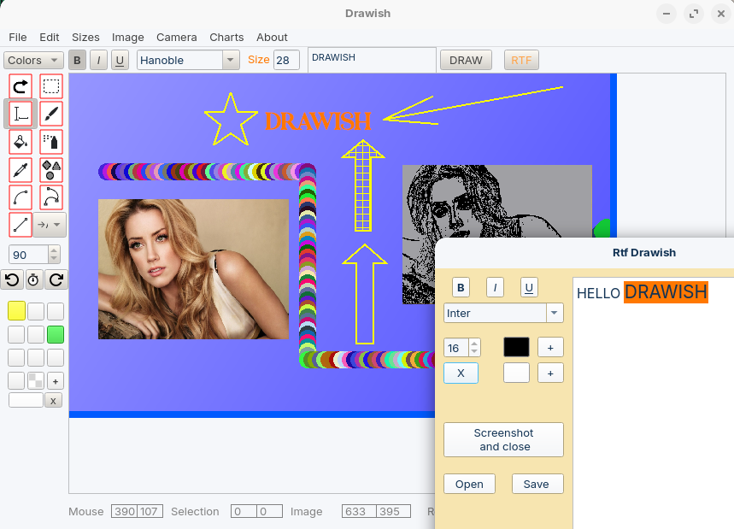Image resolution: width=734 pixels, height=529 pixels.
Task: Pick the eyedropper color picker tool
Action: tap(21, 169)
